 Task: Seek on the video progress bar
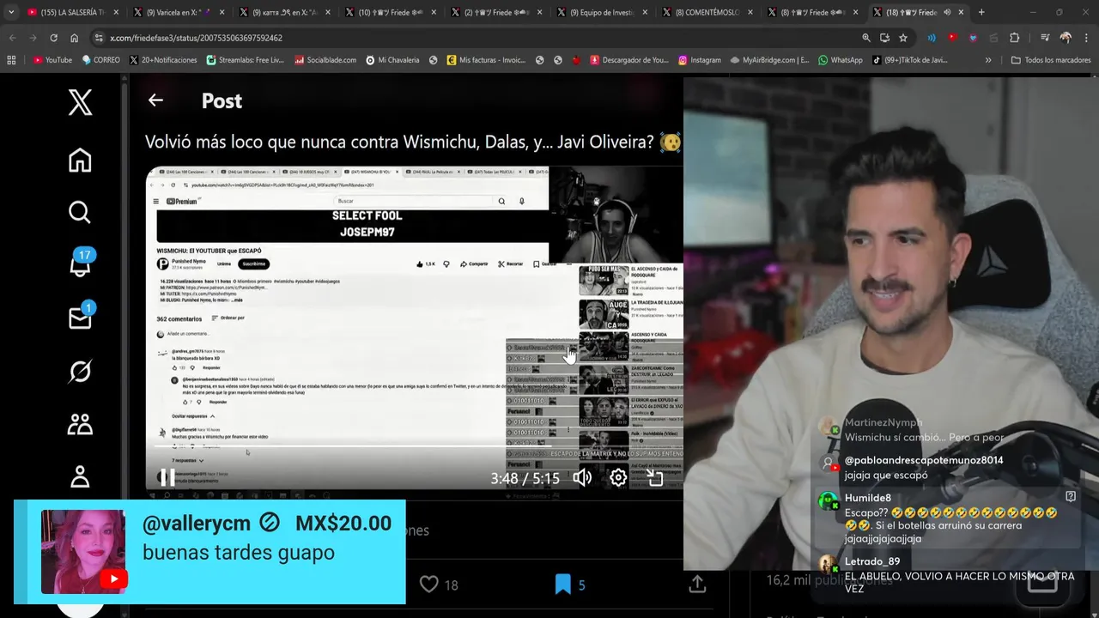pyautogui.click(x=415, y=446)
